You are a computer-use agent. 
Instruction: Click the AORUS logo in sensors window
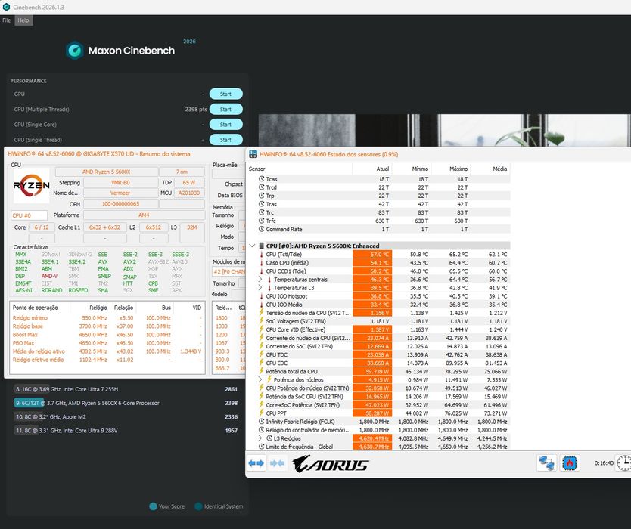(x=329, y=463)
